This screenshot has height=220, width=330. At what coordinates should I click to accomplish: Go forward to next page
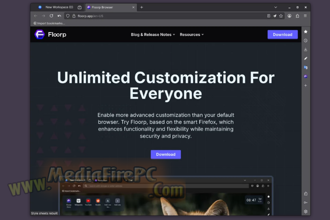pos(44,16)
